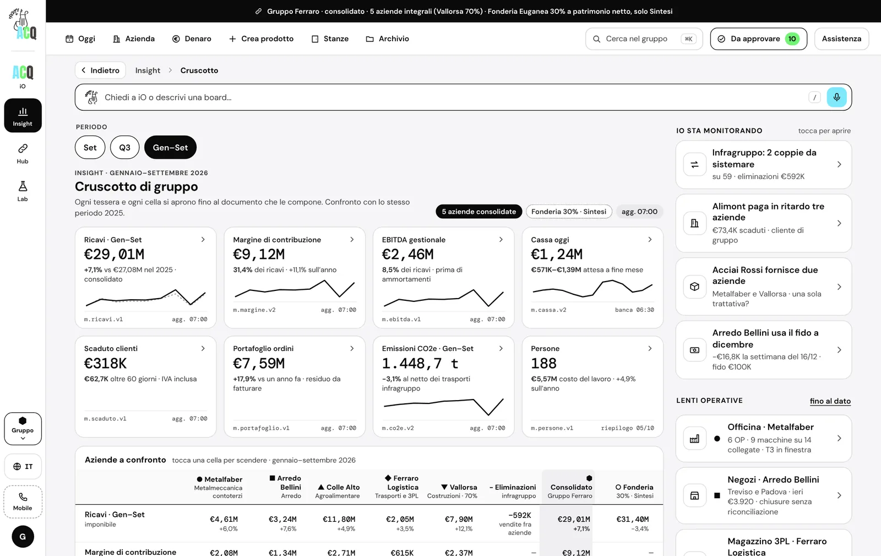Open the Denaro menu item
881x556 pixels.
point(192,39)
